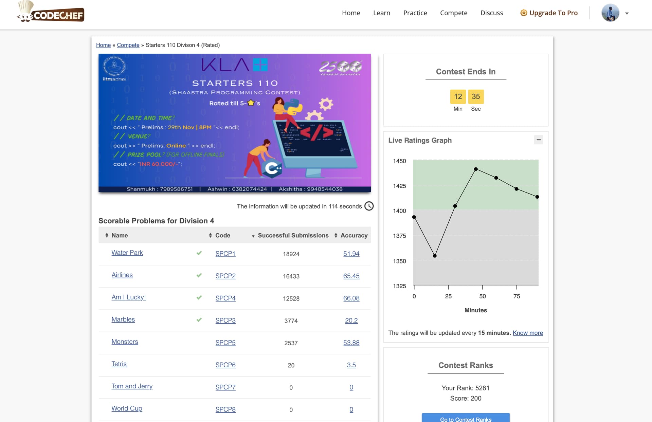Image resolution: width=652 pixels, height=422 pixels.
Task: Open the Monsters problem link
Action: click(x=125, y=342)
